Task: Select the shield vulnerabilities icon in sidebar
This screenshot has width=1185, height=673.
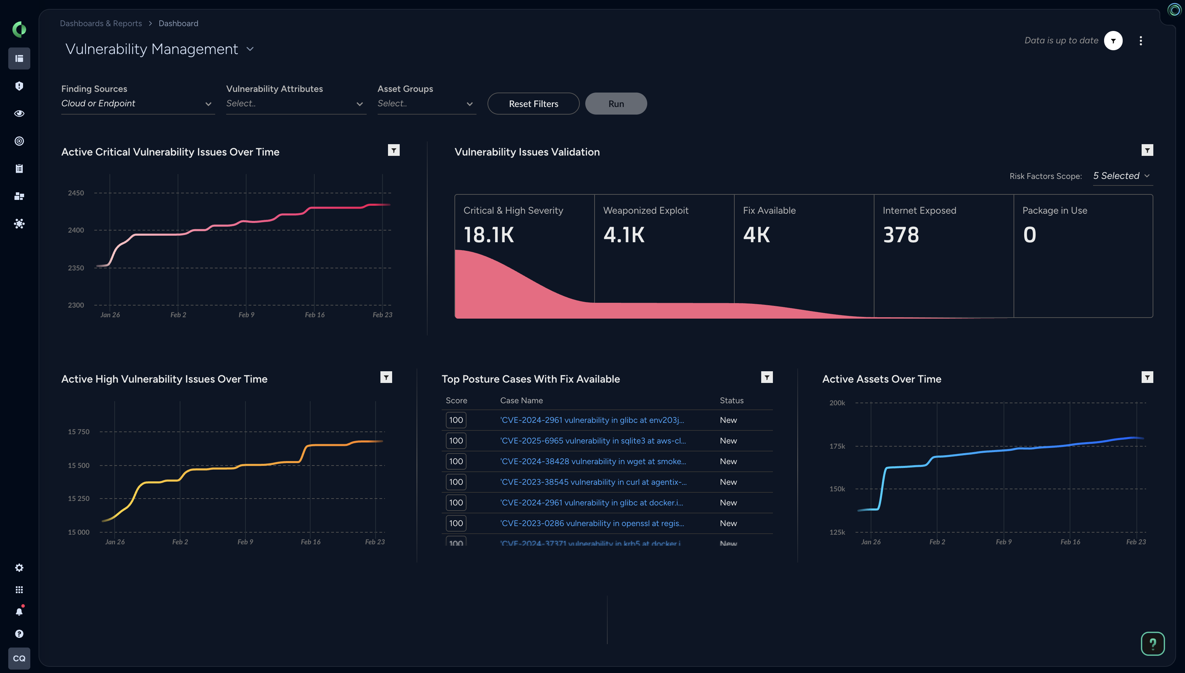Action: click(19, 86)
